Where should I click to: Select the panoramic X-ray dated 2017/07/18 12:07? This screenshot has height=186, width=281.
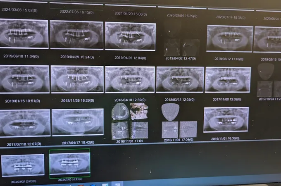point(25,123)
